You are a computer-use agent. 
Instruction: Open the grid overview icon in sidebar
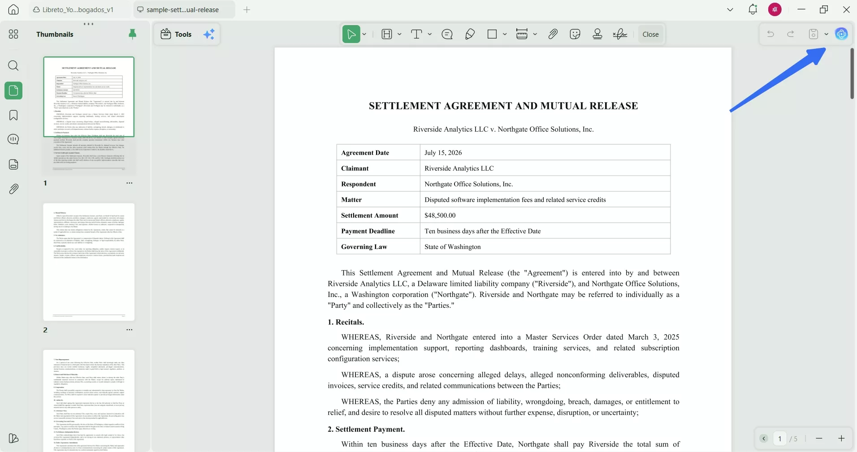pyautogui.click(x=13, y=34)
